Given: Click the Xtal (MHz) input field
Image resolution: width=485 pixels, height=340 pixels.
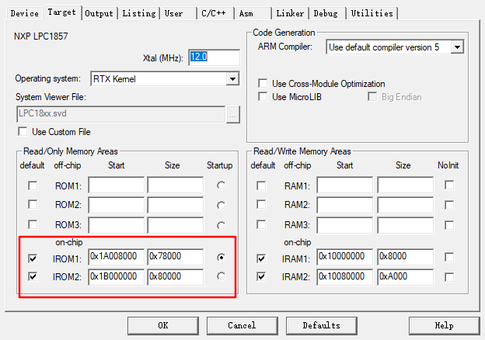Looking at the screenshot, I should 214,57.
